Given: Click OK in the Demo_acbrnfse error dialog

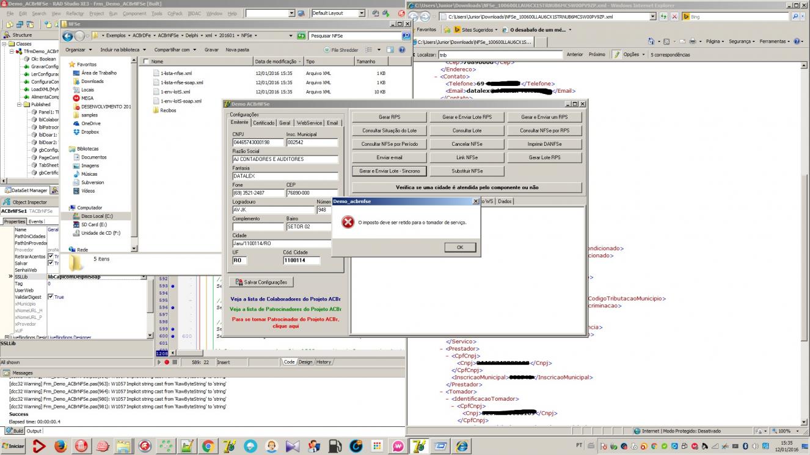Looking at the screenshot, I should (460, 247).
